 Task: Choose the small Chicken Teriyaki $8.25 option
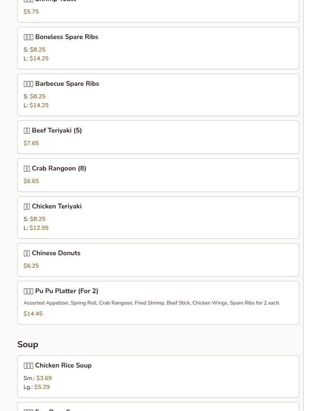point(38,219)
